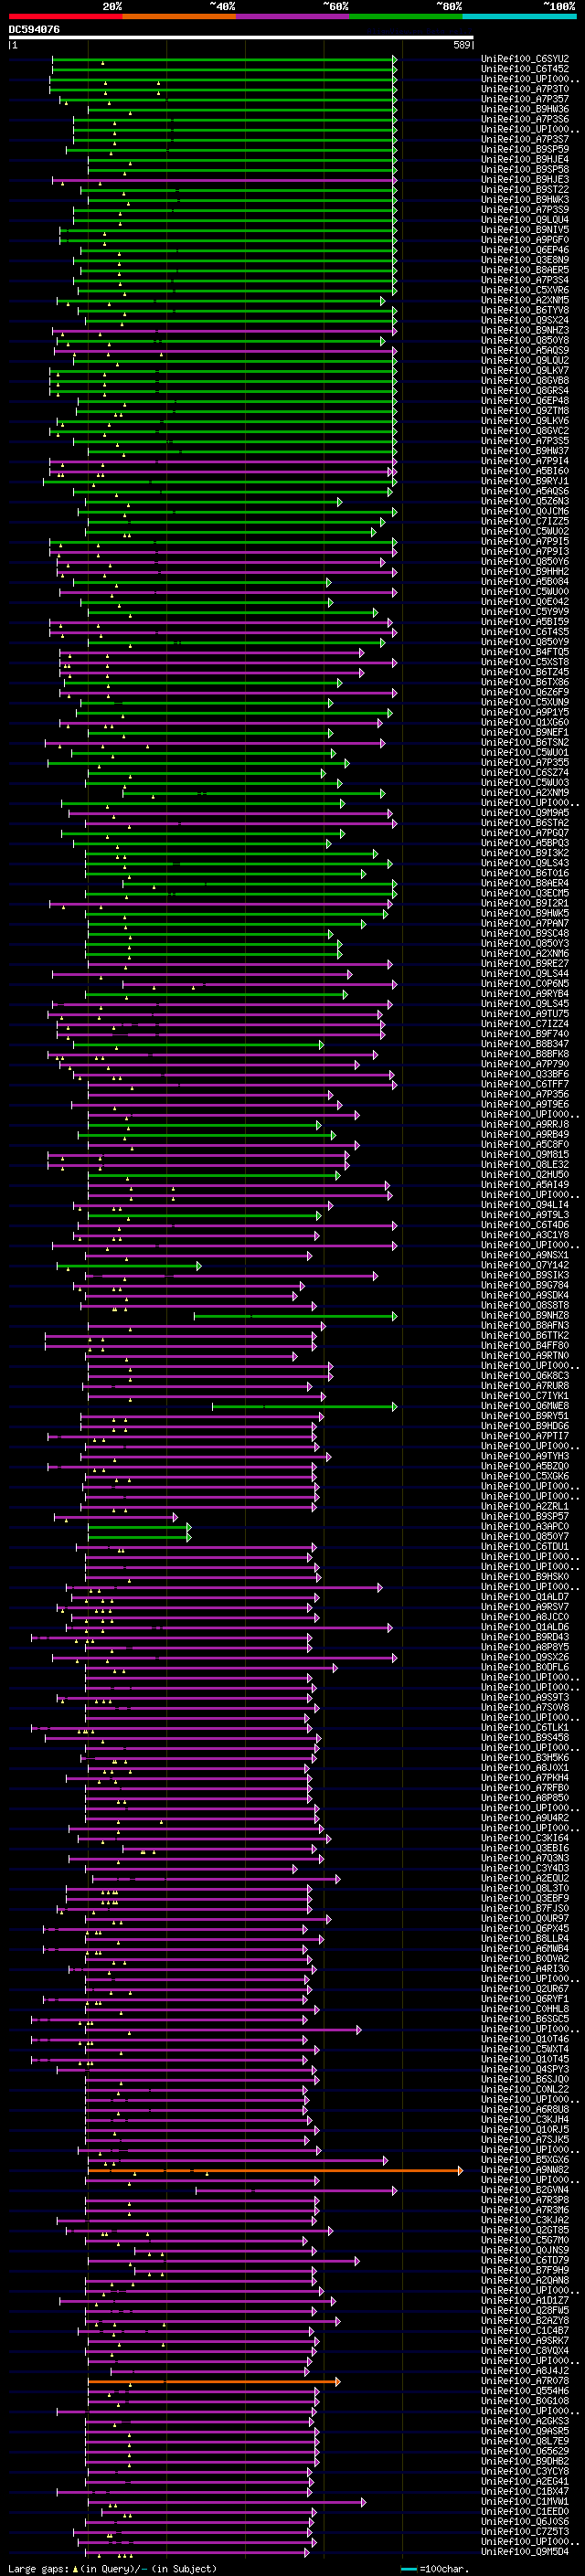Click the UniRef100_B9SP59 label
The image size is (585, 2576).
click(525, 149)
